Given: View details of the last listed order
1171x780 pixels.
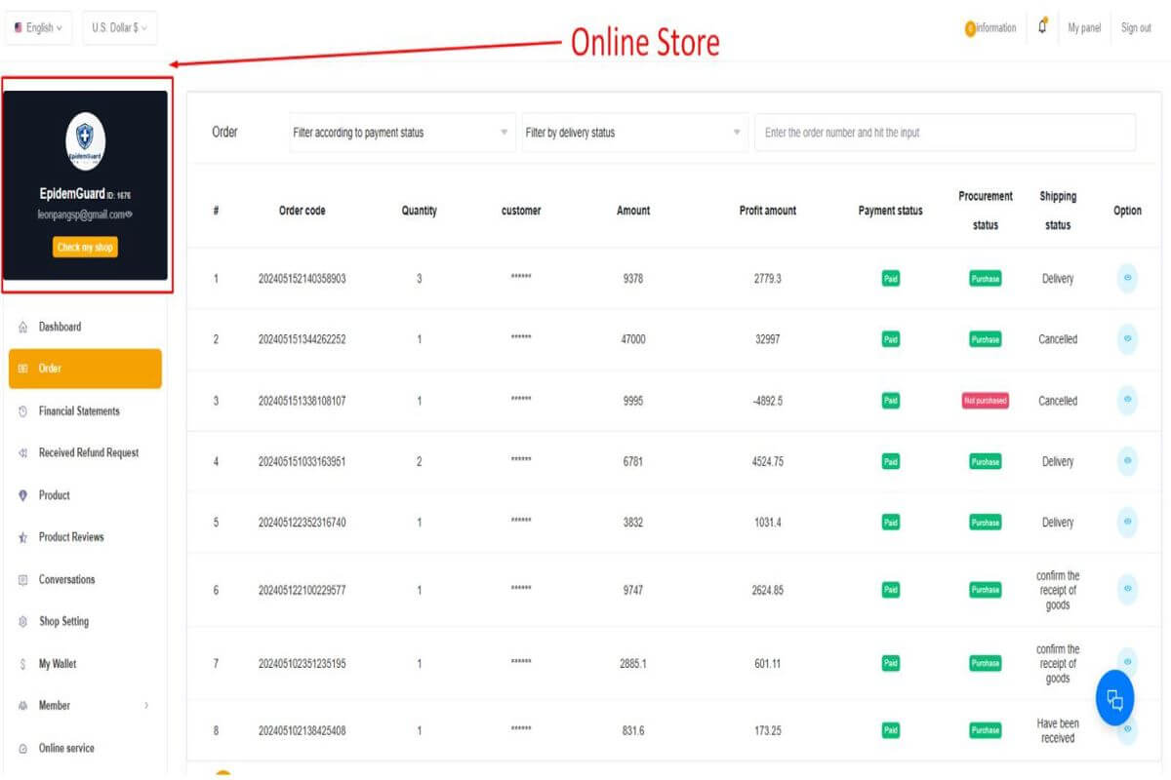Looking at the screenshot, I should pyautogui.click(x=1127, y=729).
